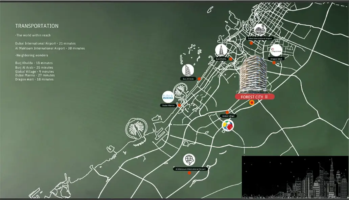The image size is (349, 200).
Task: Click the 'Neighboring wonders' subheading
Action: tap(31, 55)
